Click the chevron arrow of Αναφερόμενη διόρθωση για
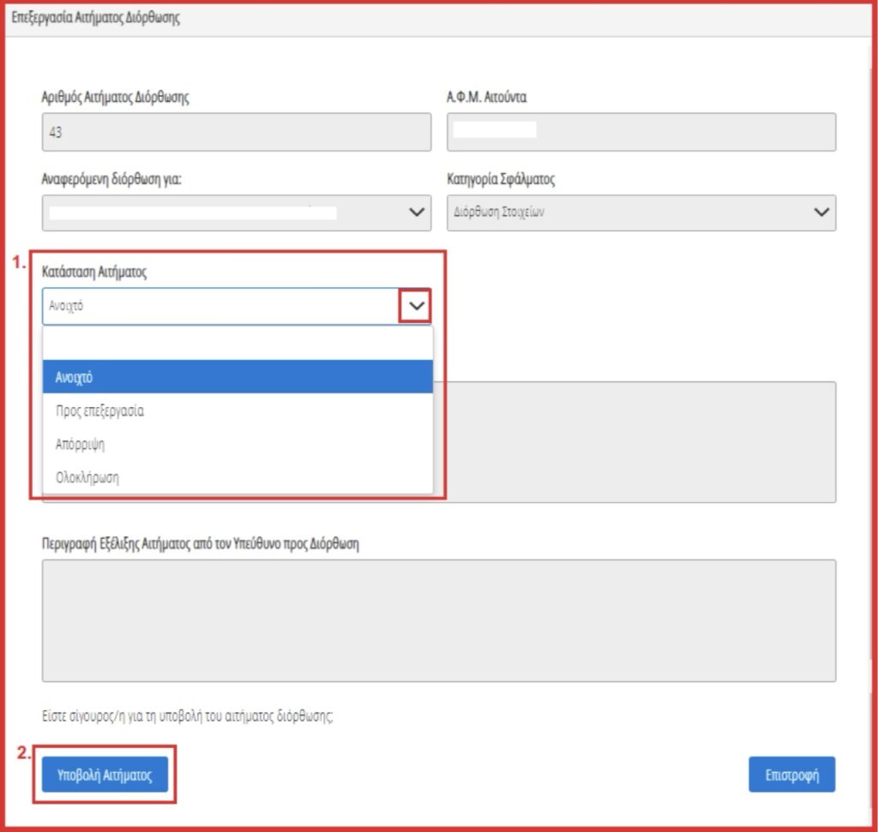This screenshot has height=832, width=878. pyautogui.click(x=417, y=212)
